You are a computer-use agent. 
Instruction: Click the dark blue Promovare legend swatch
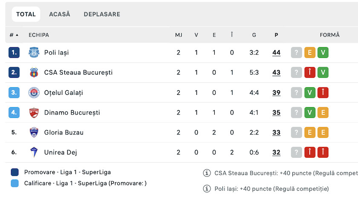pos(15,172)
